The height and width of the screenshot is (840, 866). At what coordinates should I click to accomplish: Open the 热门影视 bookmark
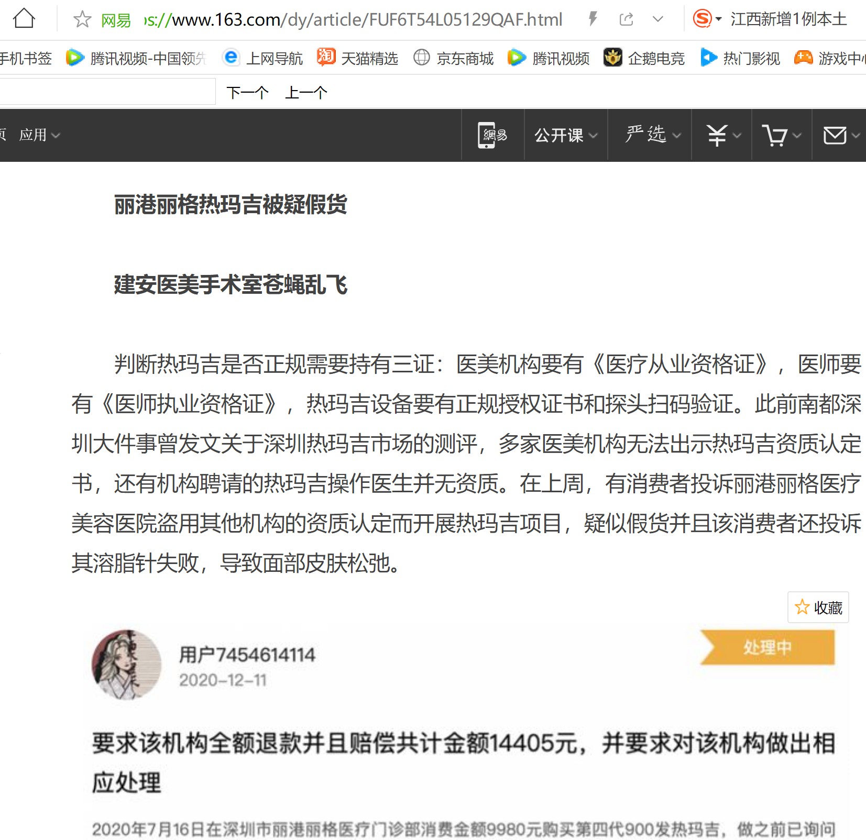[x=740, y=58]
